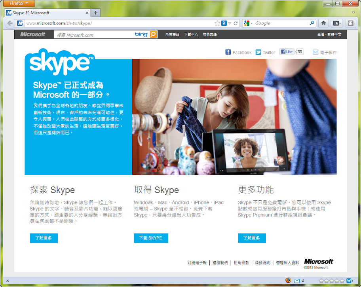Click the Facebook Like button
Screen dimensions: 361x287
point(287,52)
